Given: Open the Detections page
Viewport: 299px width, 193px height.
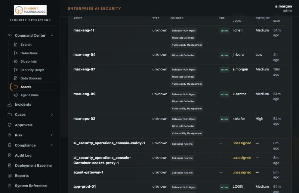Looking at the screenshot, I should click(x=29, y=53).
